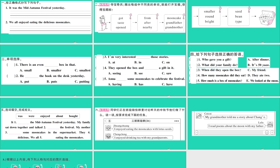Image resolution: width=280 pixels, height=168 pixels.
Task: Select option 'A. small'
Action: pos(26,70)
